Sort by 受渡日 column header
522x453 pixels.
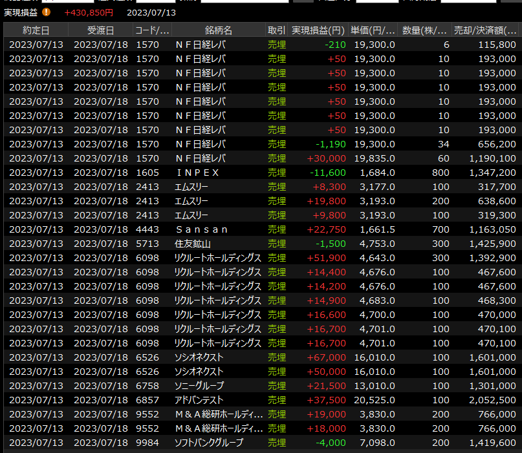click(x=100, y=30)
